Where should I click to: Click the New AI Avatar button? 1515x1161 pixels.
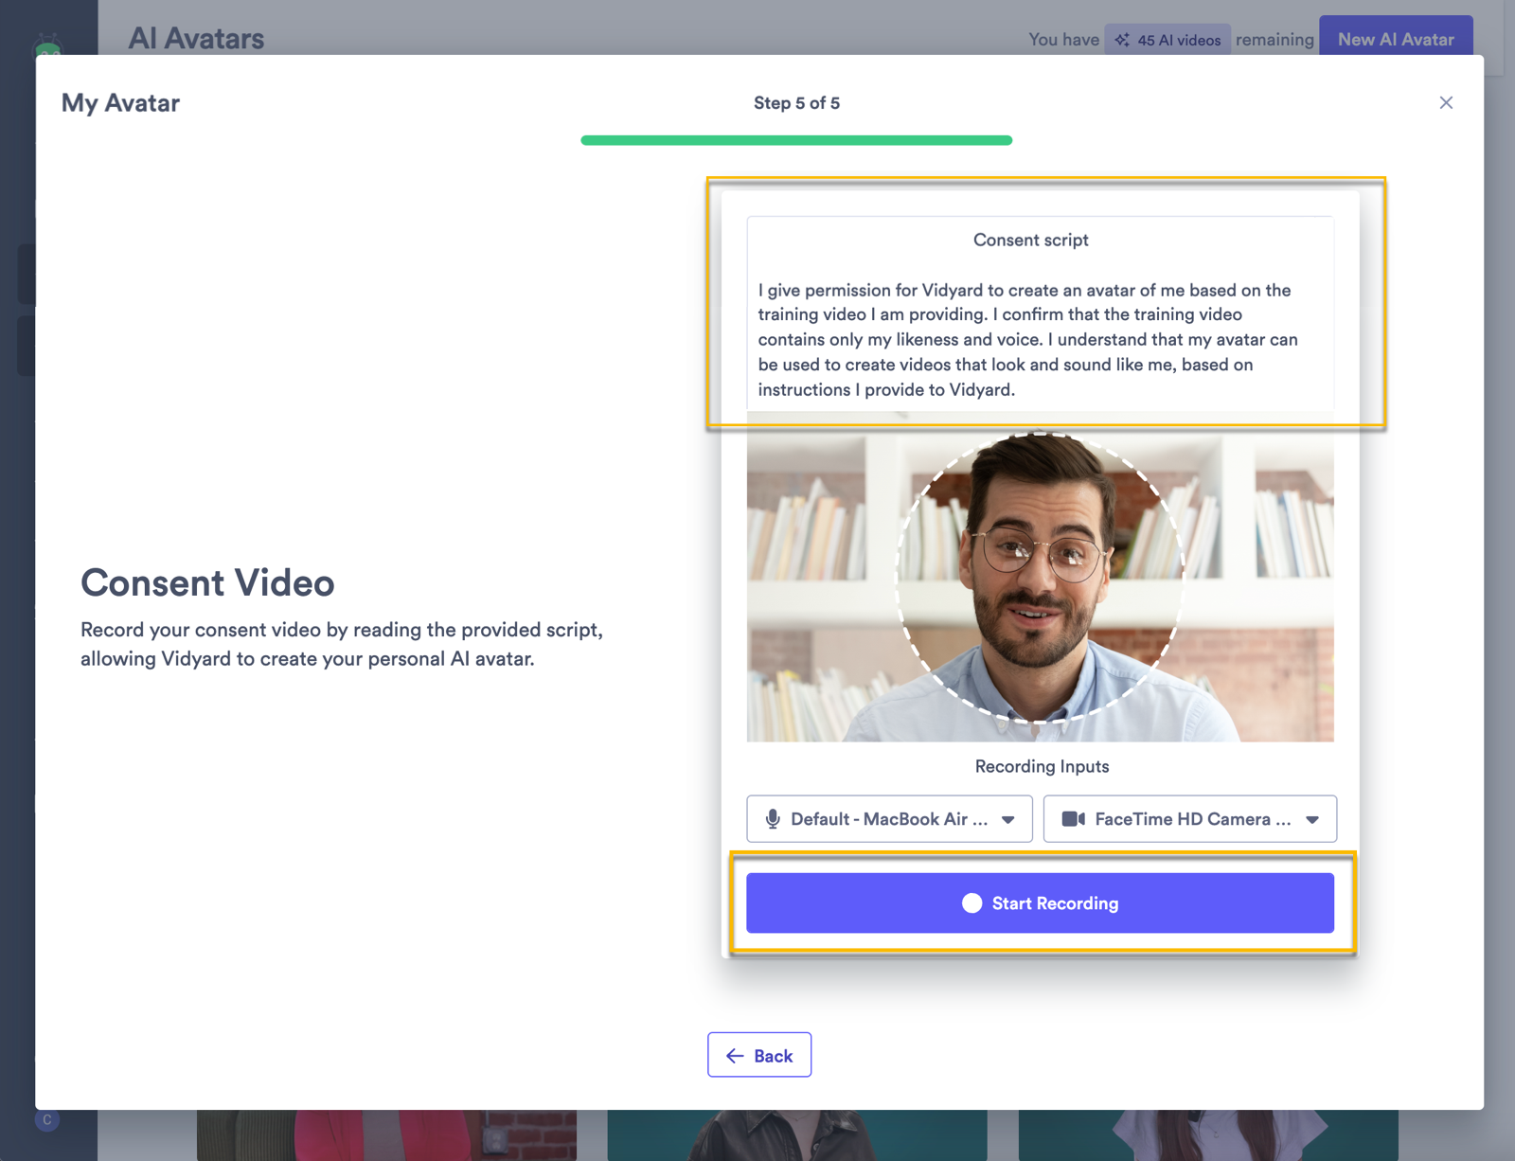(x=1396, y=39)
